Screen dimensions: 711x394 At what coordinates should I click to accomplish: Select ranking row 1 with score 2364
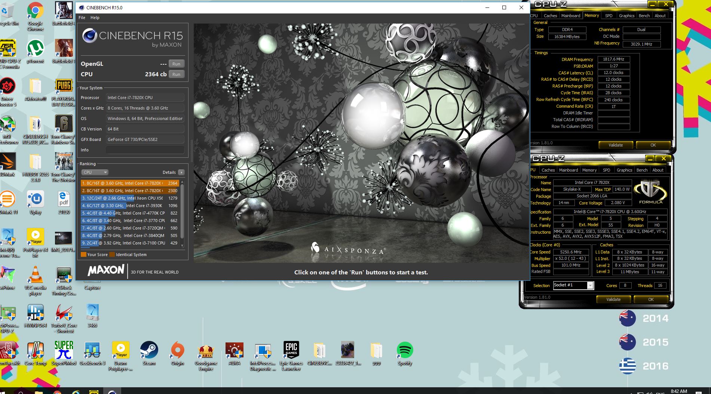(x=129, y=183)
